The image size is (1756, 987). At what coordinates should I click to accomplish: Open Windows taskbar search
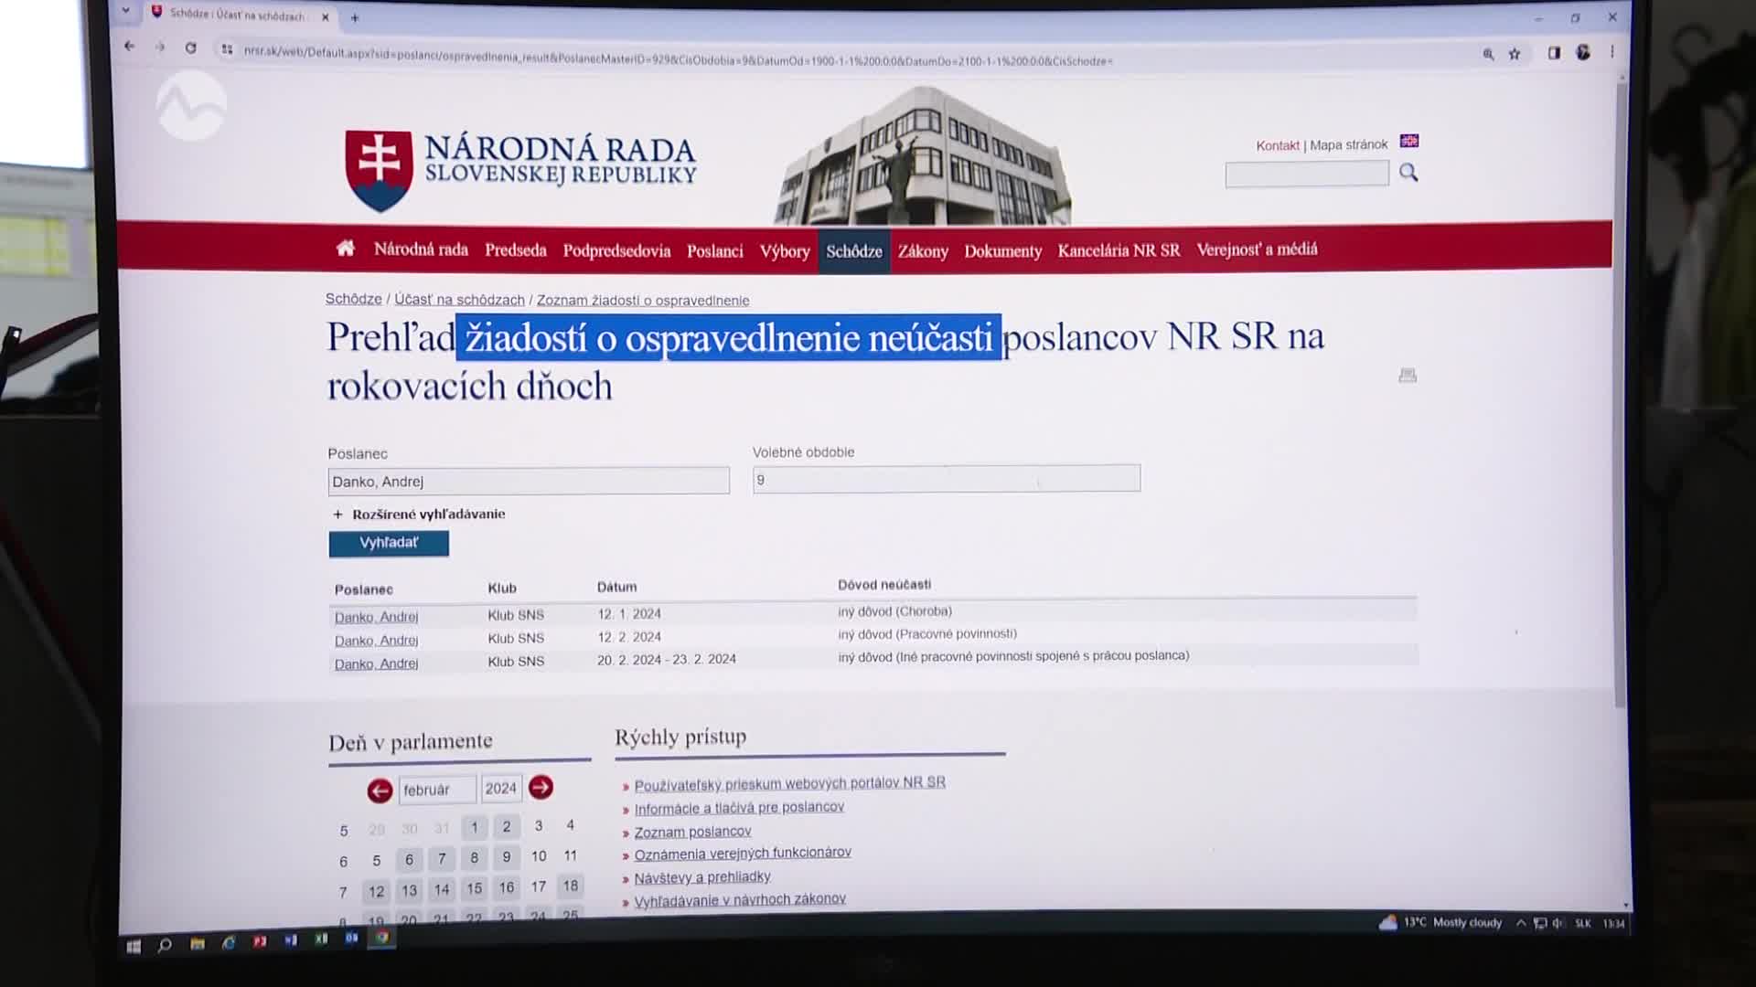pos(165,945)
